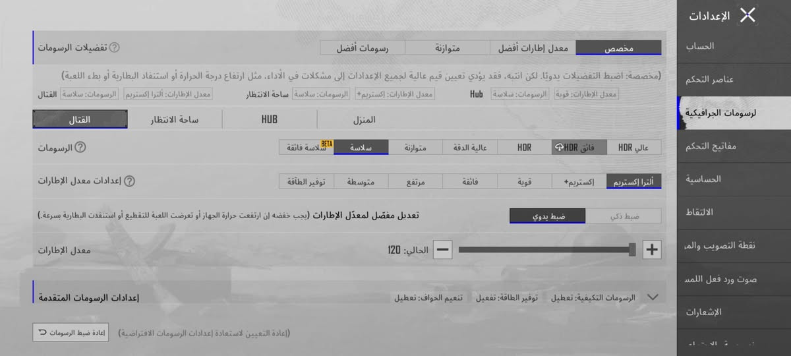Viewport: 791px width, 356px height.
Task: Click the minus button for frame rate
Action: click(x=443, y=249)
